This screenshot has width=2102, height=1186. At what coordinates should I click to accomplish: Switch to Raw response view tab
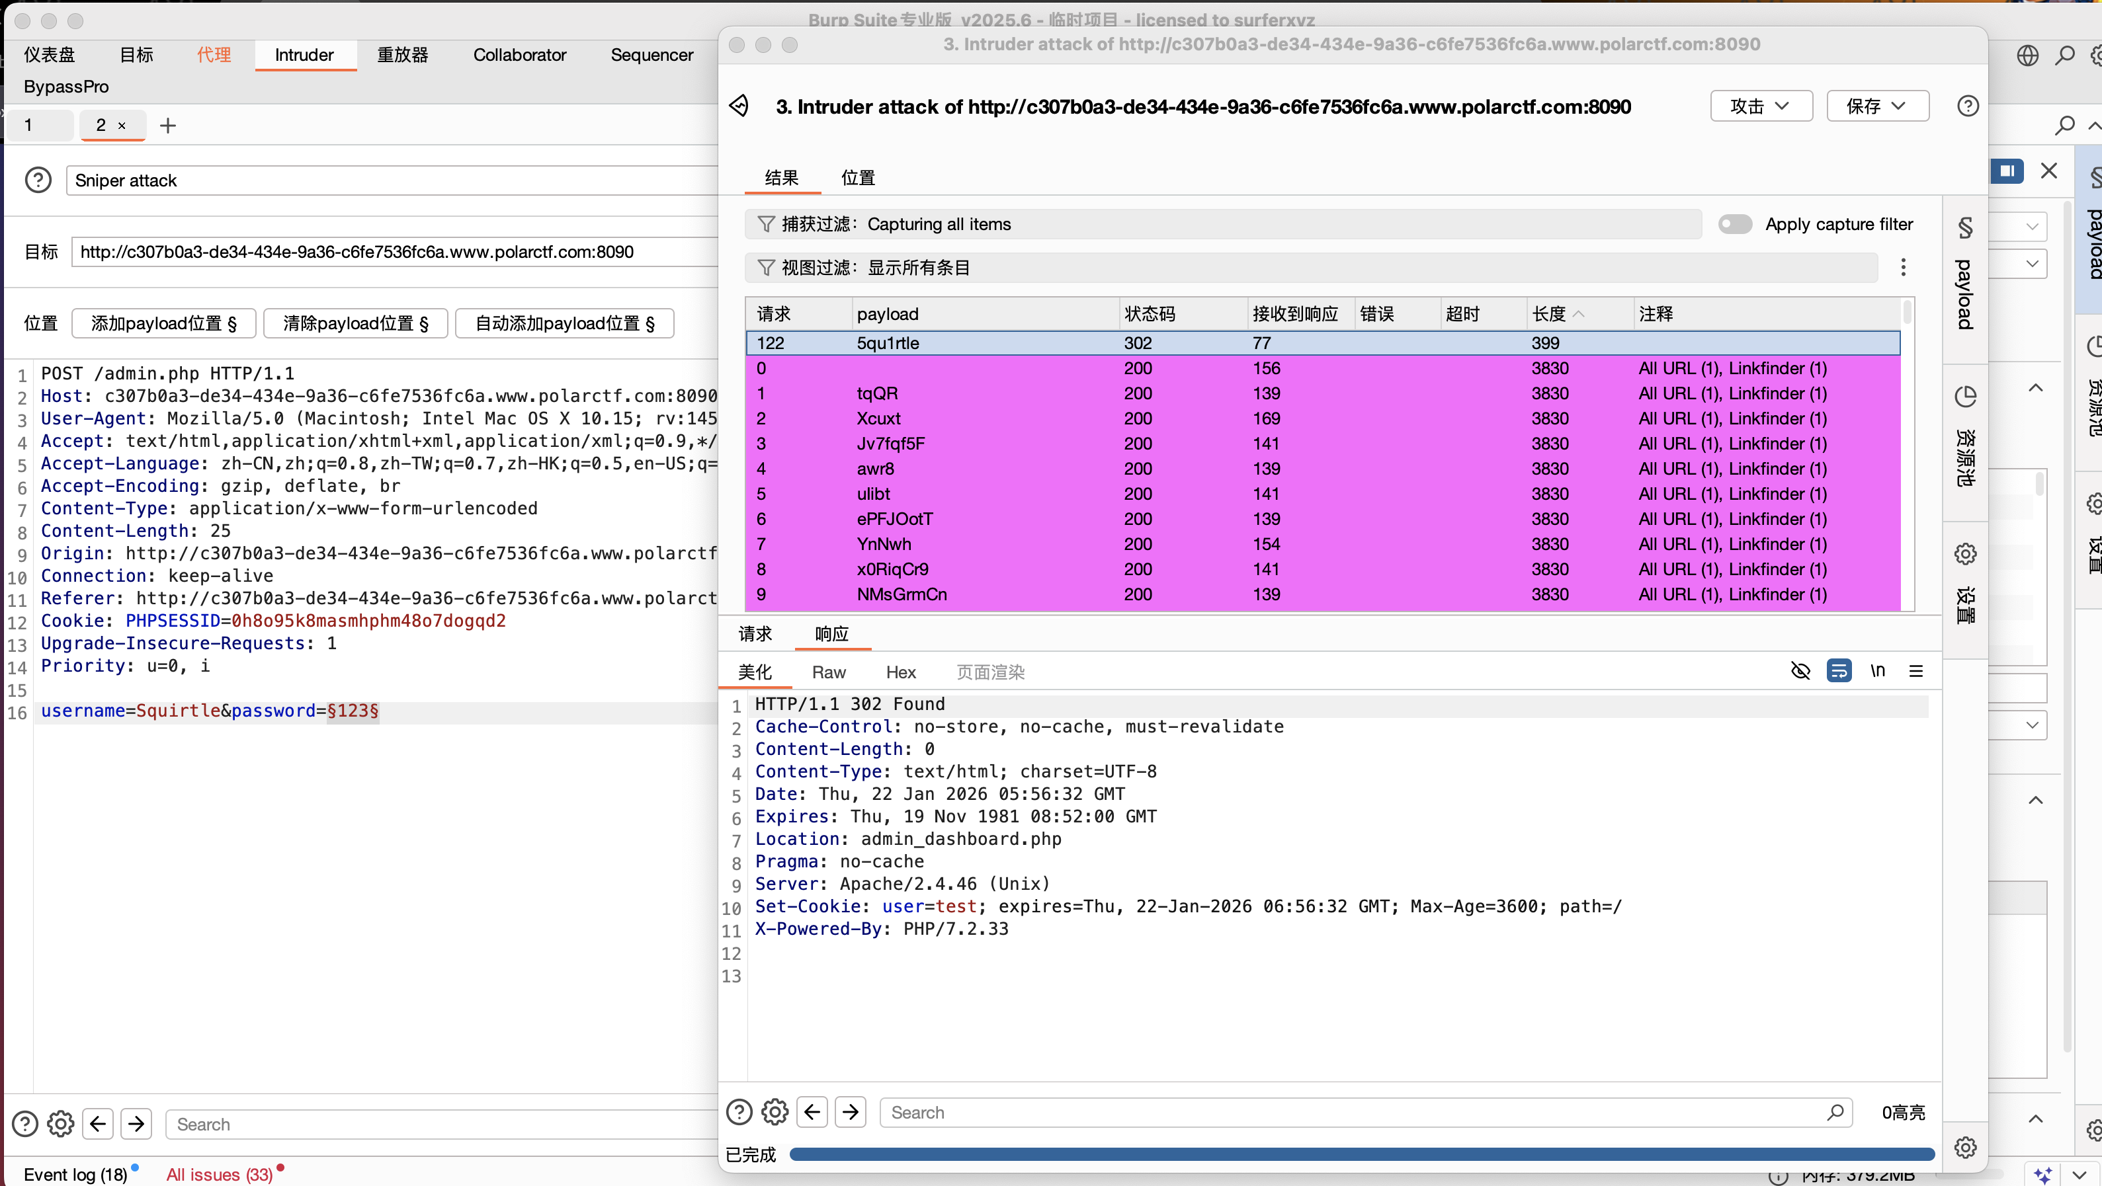[828, 672]
